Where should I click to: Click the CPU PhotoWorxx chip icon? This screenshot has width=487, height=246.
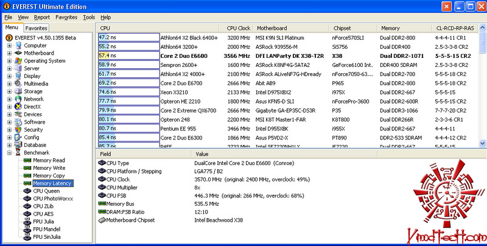point(27,199)
